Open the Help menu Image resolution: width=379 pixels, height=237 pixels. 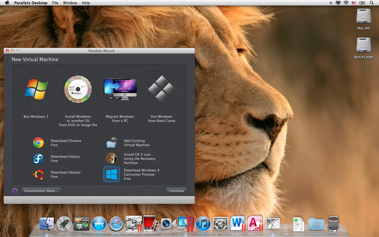click(x=86, y=3)
